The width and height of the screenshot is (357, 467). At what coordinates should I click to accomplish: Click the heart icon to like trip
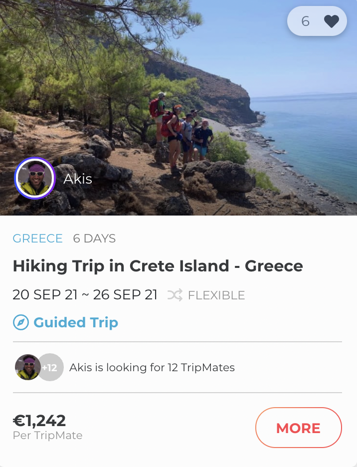click(331, 21)
